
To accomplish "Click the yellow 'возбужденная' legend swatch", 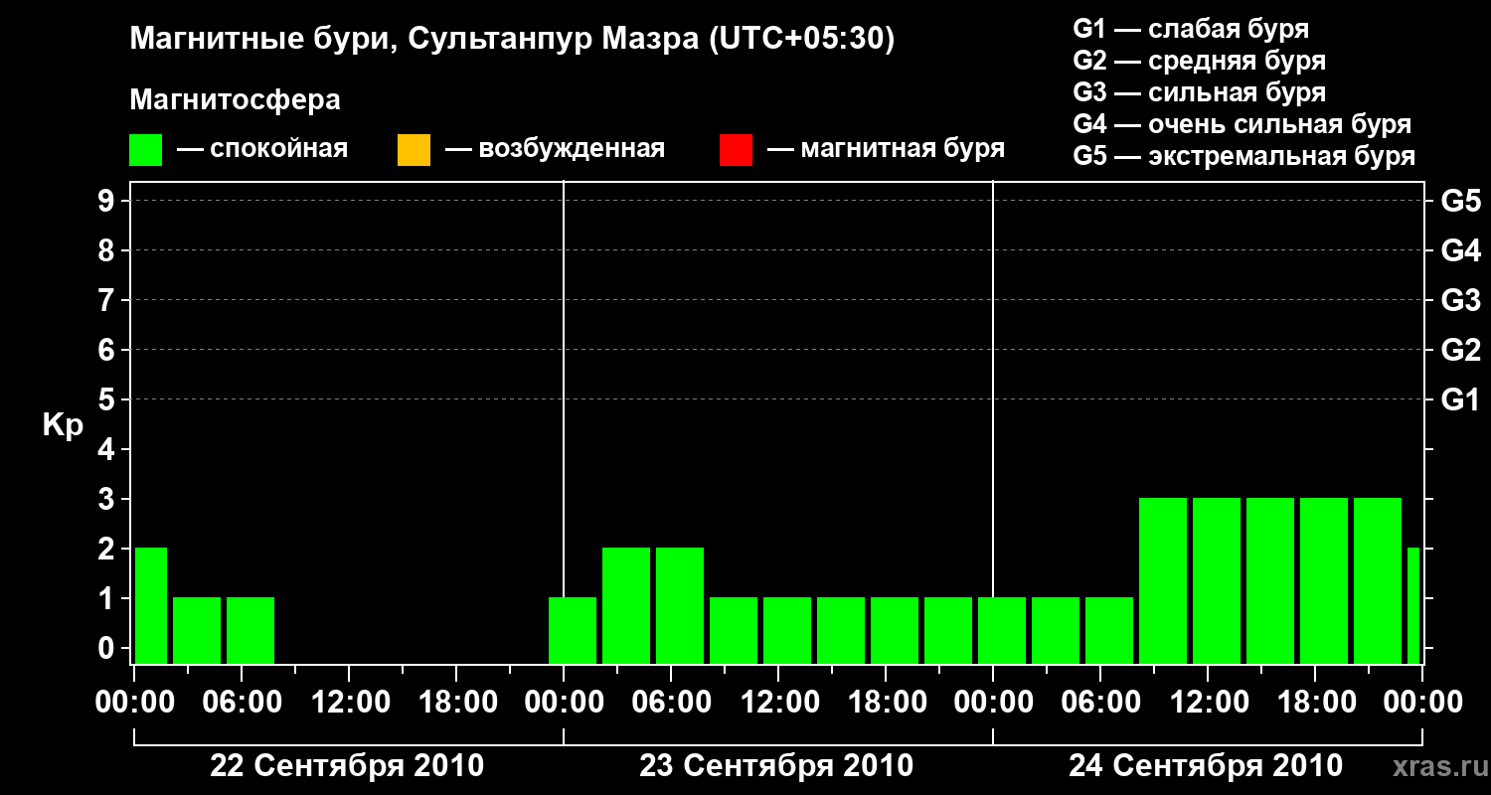I will 414,150.
